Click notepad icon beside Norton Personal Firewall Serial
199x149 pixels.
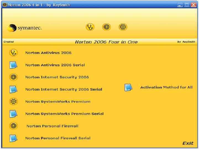13,138
